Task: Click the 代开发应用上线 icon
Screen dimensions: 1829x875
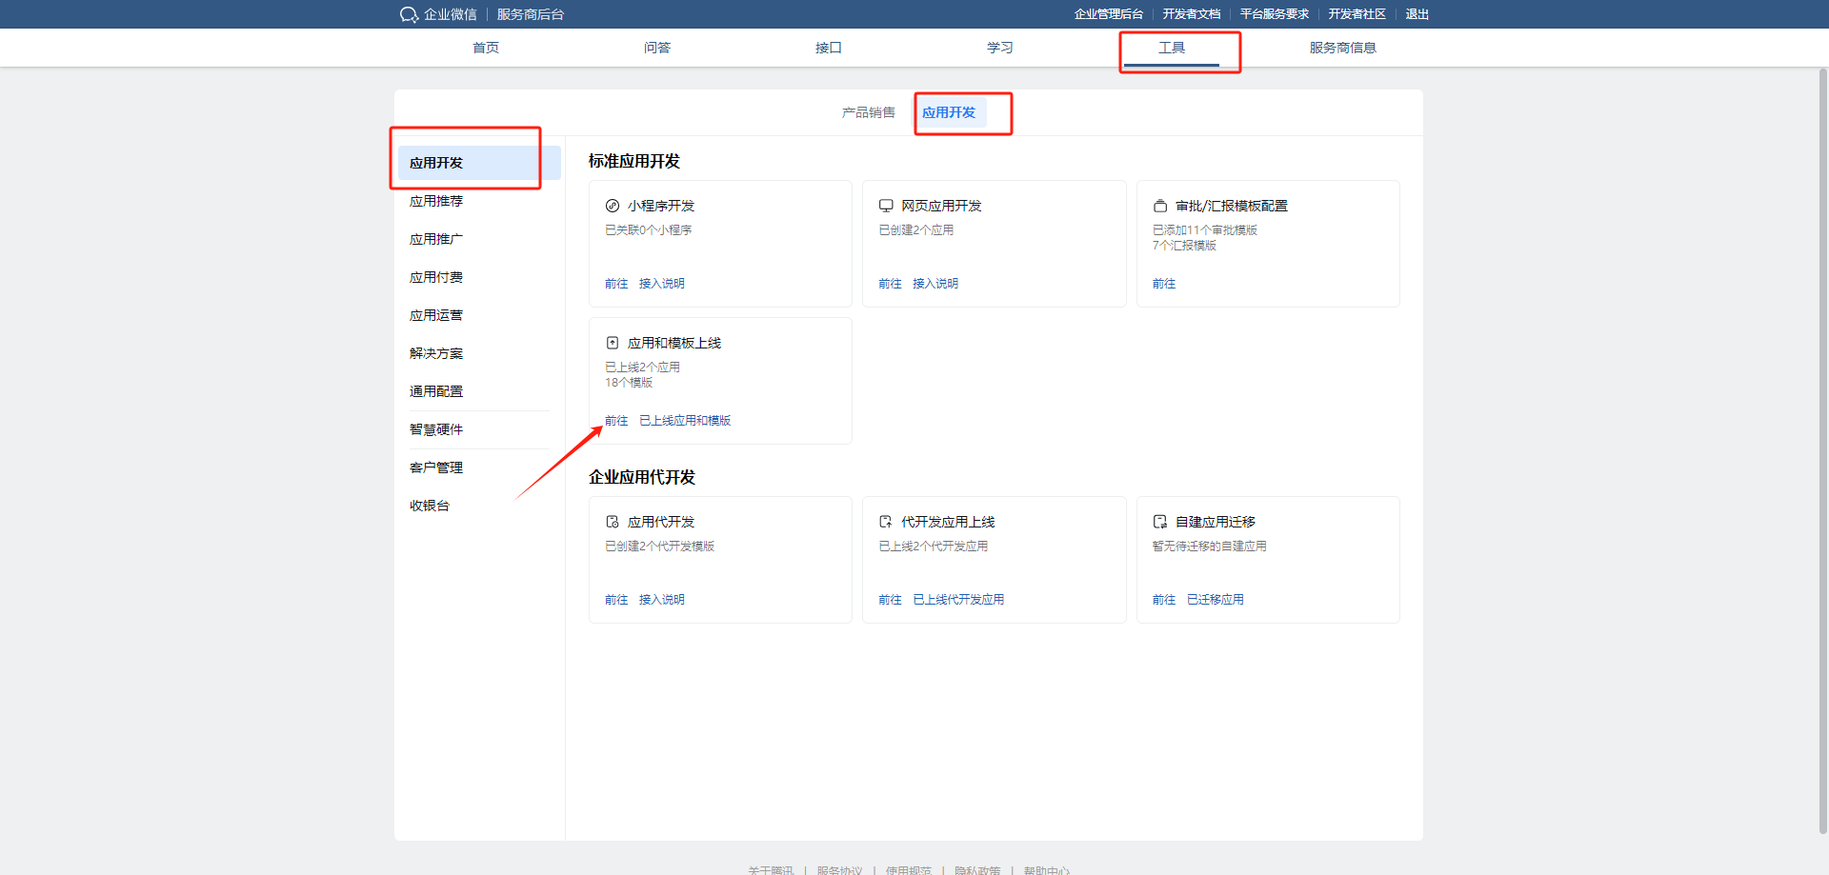Action: pyautogui.click(x=886, y=522)
